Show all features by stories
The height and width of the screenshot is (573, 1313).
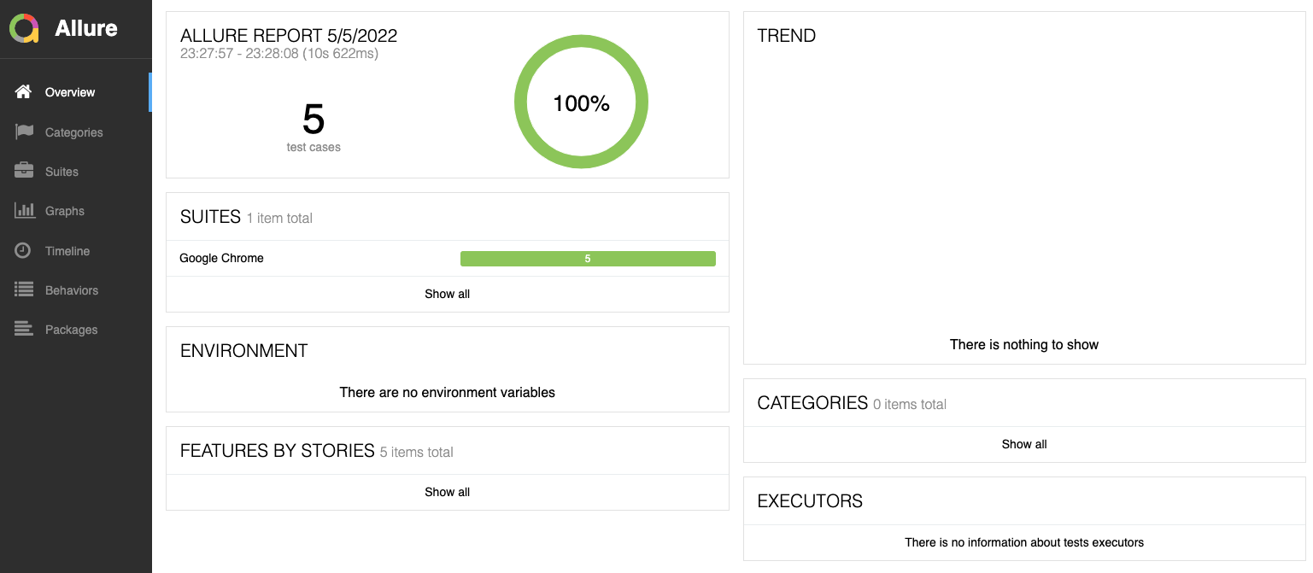(447, 492)
